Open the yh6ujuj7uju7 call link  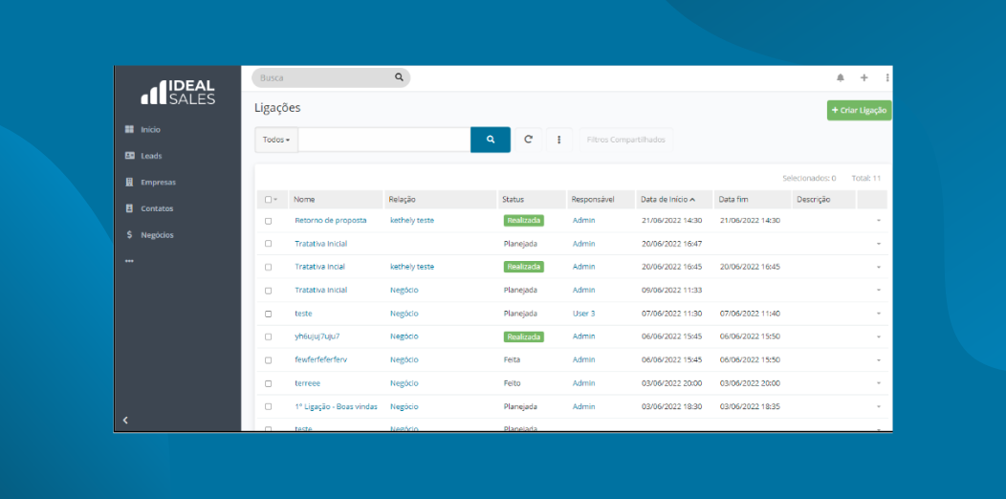(x=317, y=336)
